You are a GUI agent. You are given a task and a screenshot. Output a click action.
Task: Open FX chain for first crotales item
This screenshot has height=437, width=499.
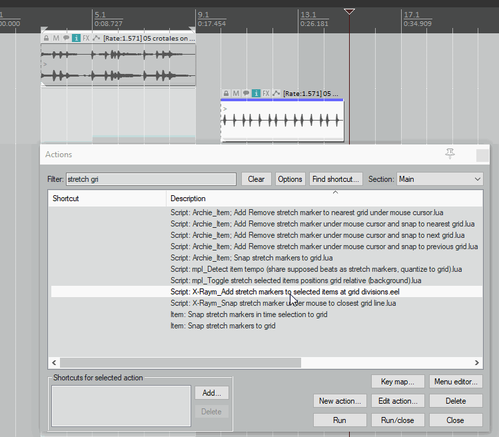coord(86,39)
